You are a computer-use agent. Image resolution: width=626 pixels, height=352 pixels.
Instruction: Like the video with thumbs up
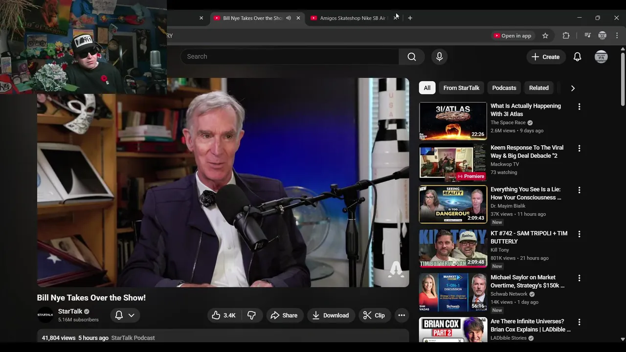pos(224,315)
